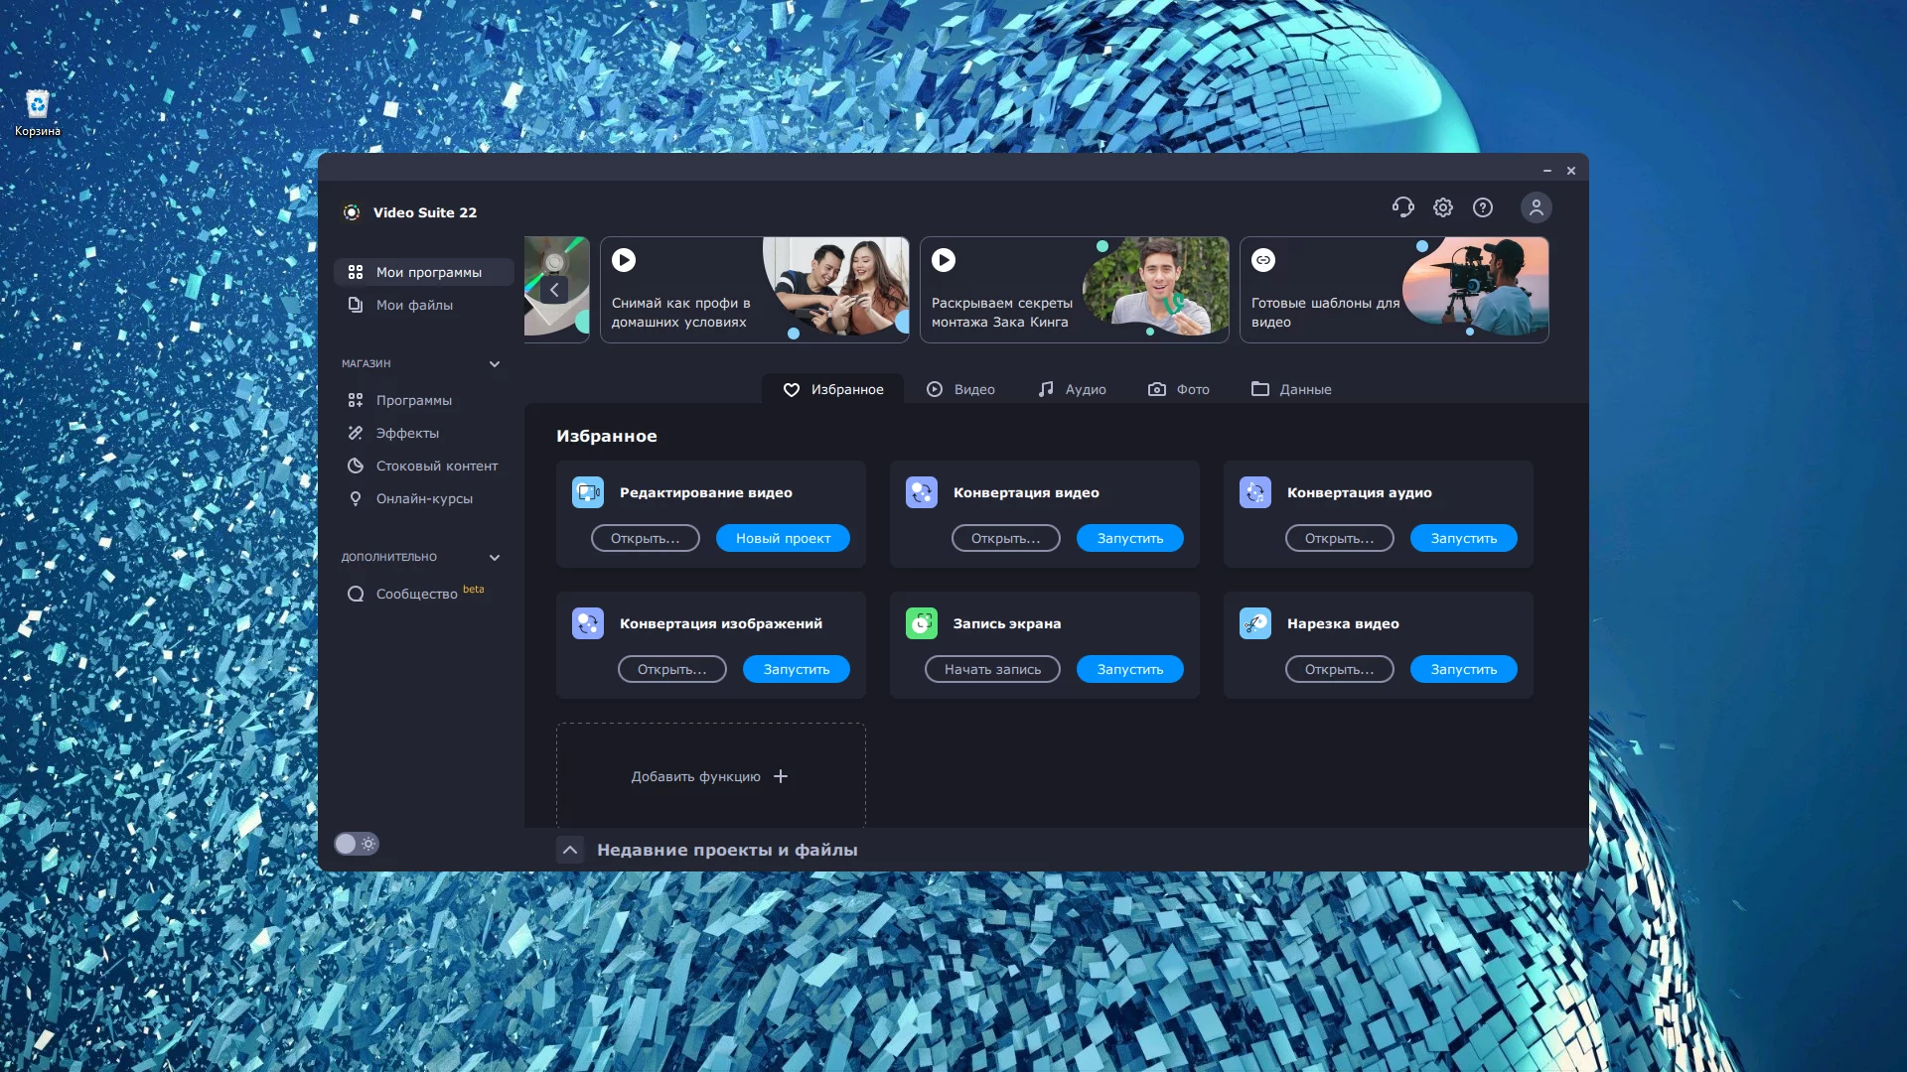Open the Корзина desktop icon

click(38, 112)
